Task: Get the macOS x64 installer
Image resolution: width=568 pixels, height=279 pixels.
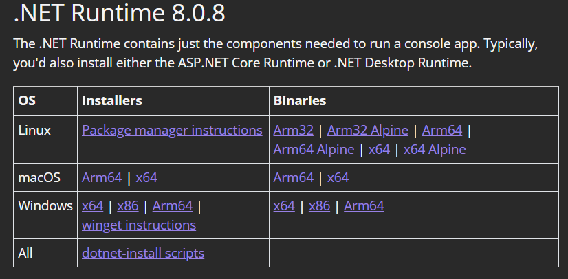Action: pos(146,177)
